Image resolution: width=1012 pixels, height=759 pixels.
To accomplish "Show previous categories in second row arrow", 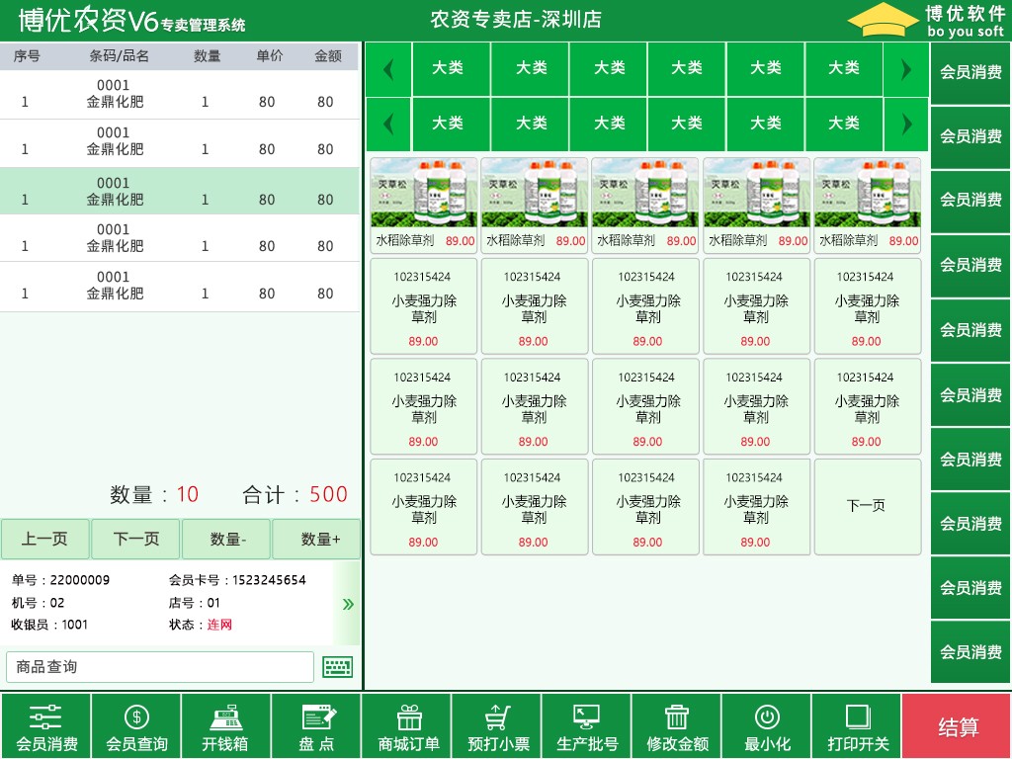I will [x=387, y=124].
